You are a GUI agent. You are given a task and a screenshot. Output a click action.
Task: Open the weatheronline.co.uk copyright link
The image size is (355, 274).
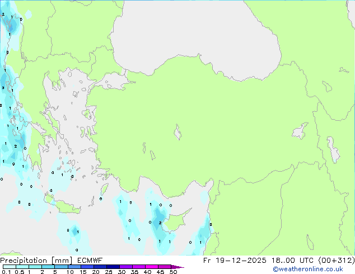click(308, 269)
